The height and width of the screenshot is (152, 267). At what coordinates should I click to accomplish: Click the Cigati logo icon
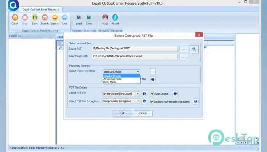13,5
